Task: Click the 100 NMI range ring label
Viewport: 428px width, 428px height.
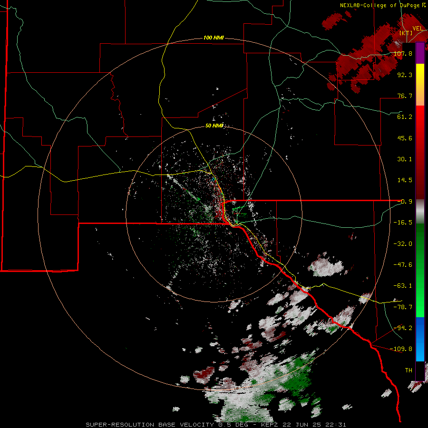Action: pyautogui.click(x=214, y=38)
